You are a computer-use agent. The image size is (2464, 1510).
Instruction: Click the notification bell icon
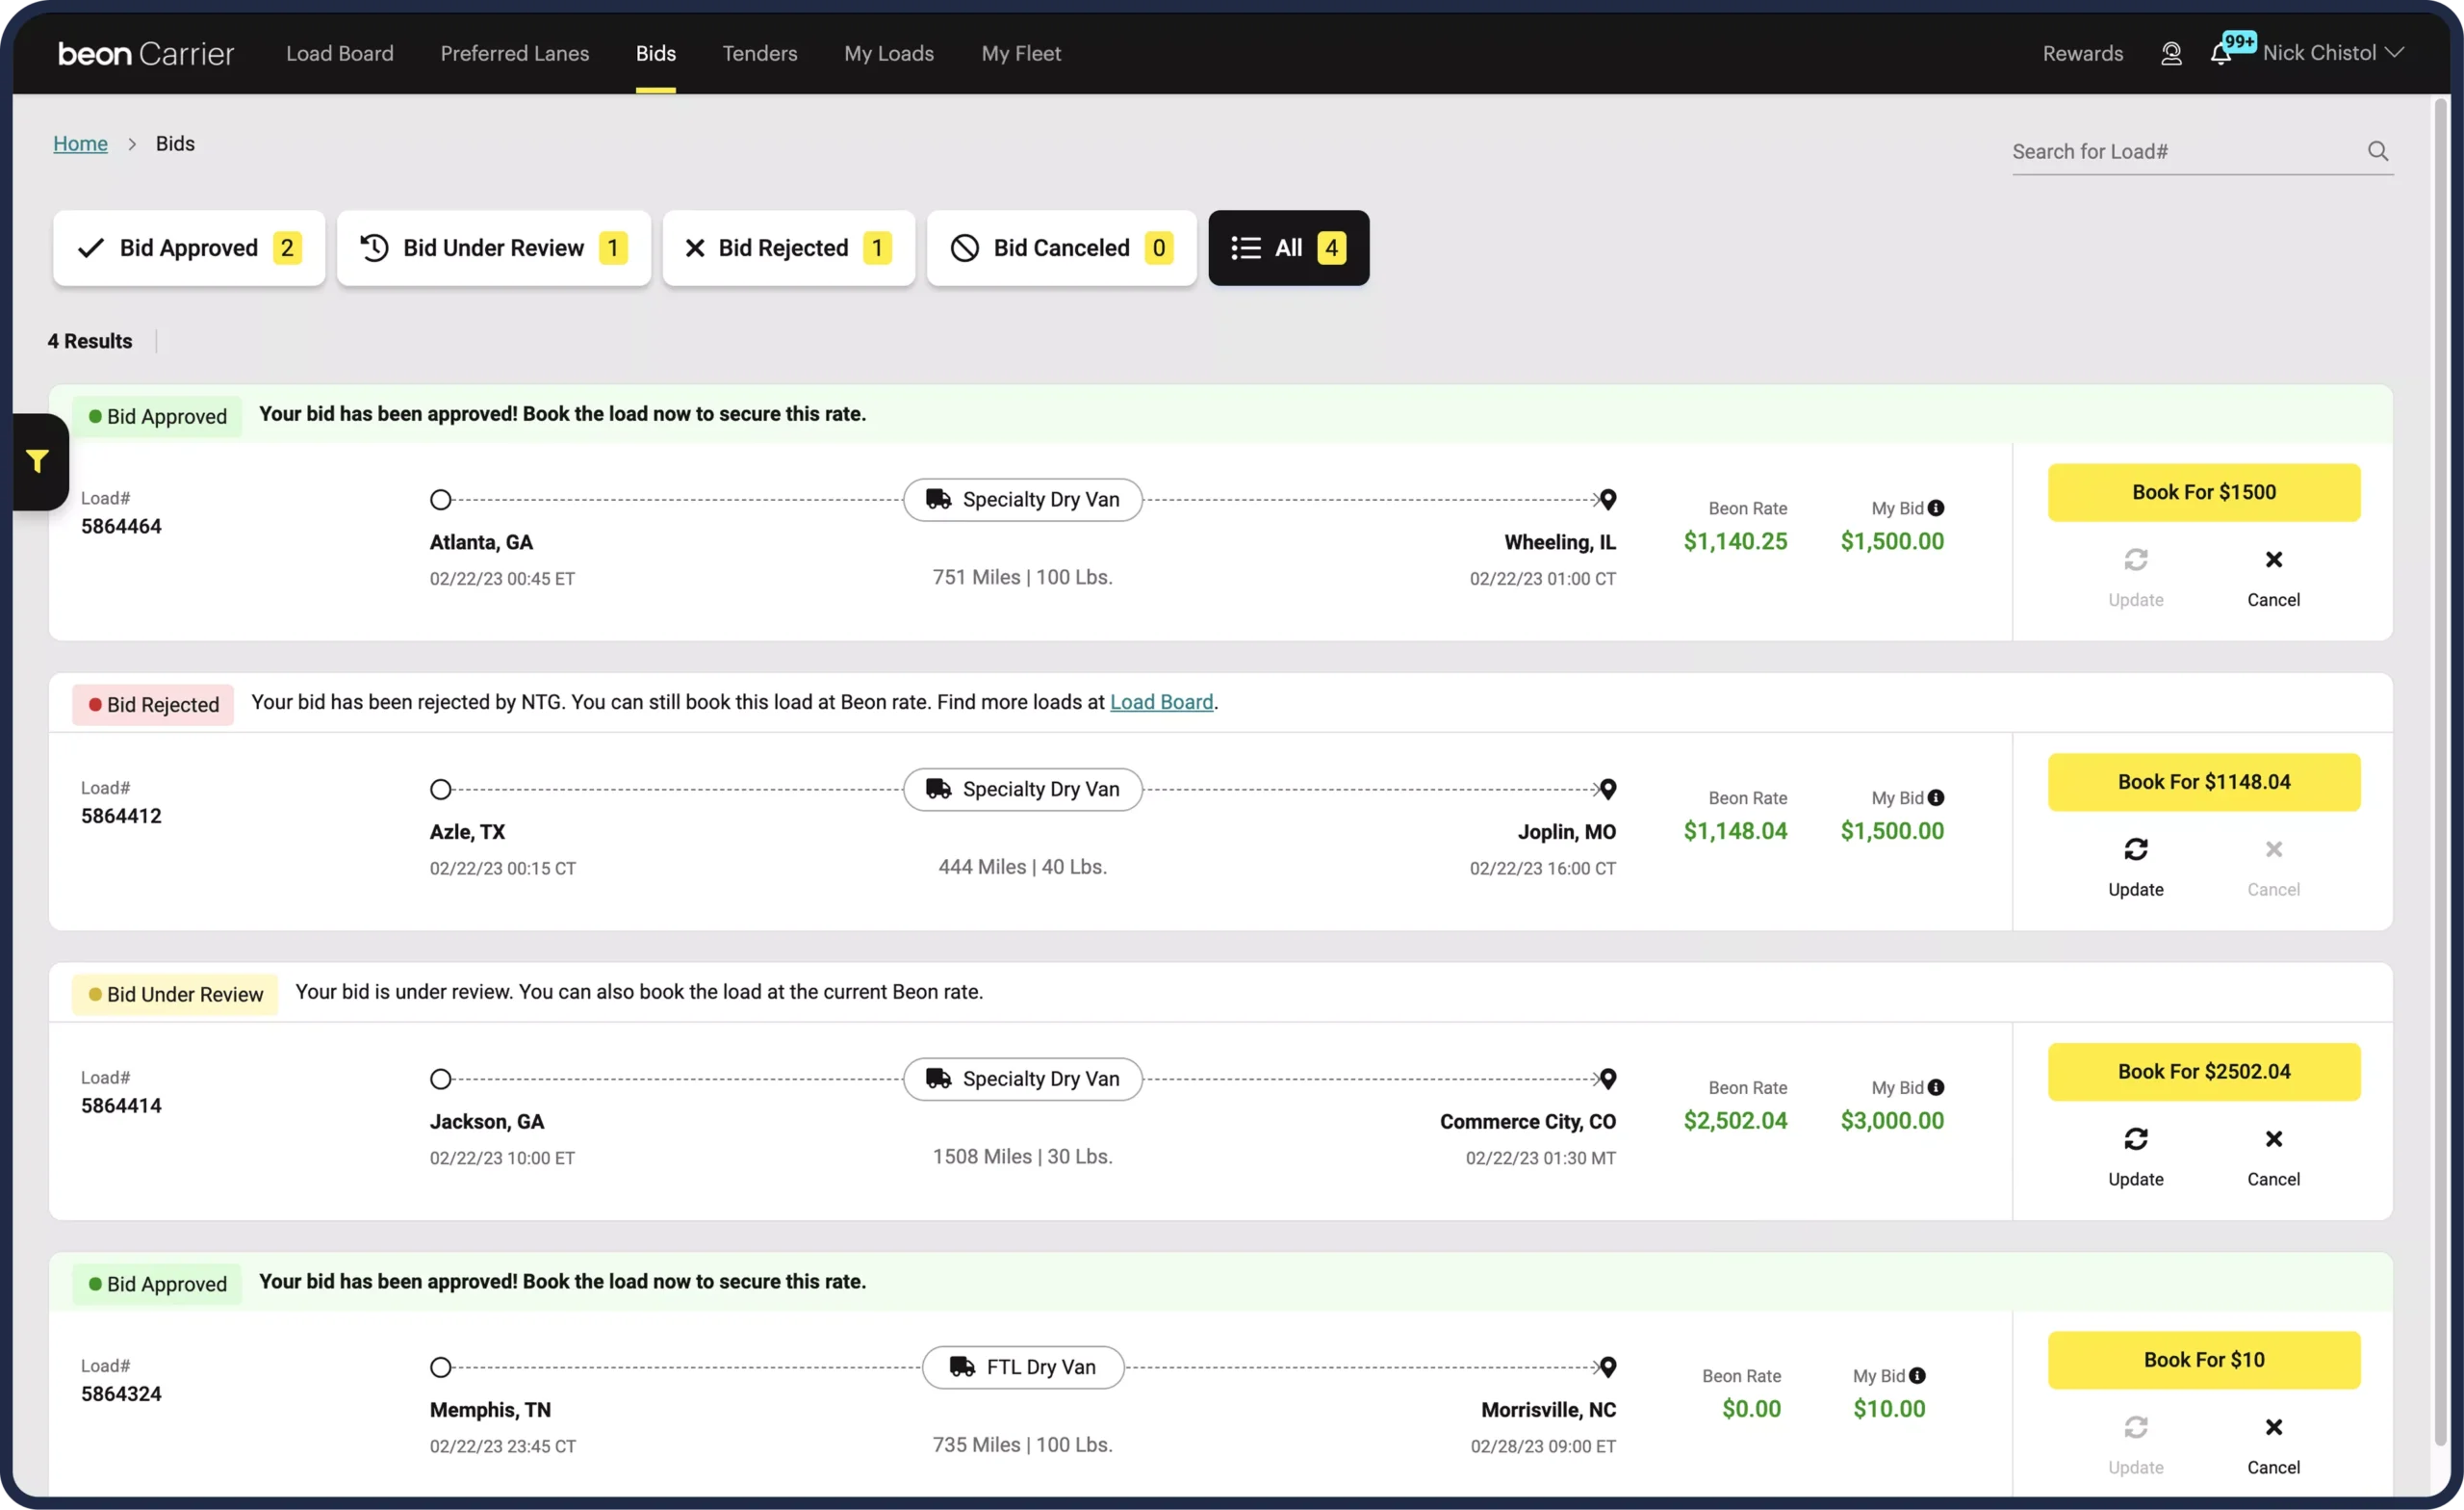click(x=2220, y=54)
